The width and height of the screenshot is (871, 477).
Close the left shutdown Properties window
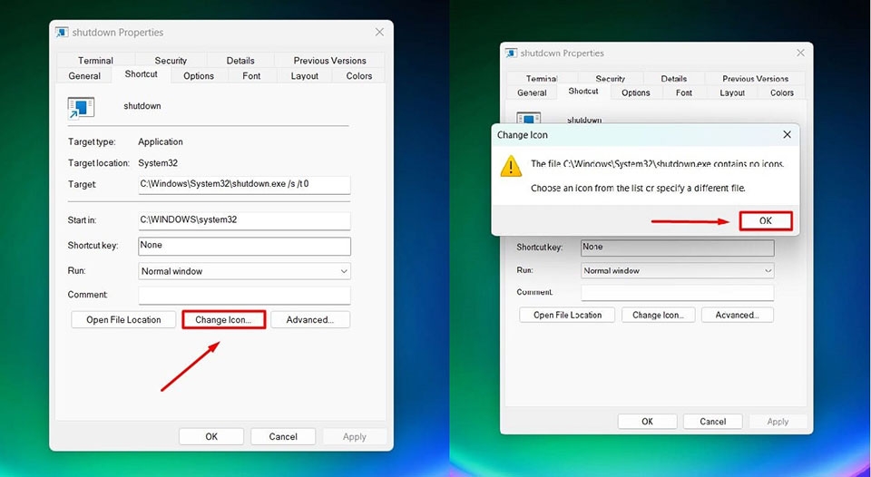(379, 33)
